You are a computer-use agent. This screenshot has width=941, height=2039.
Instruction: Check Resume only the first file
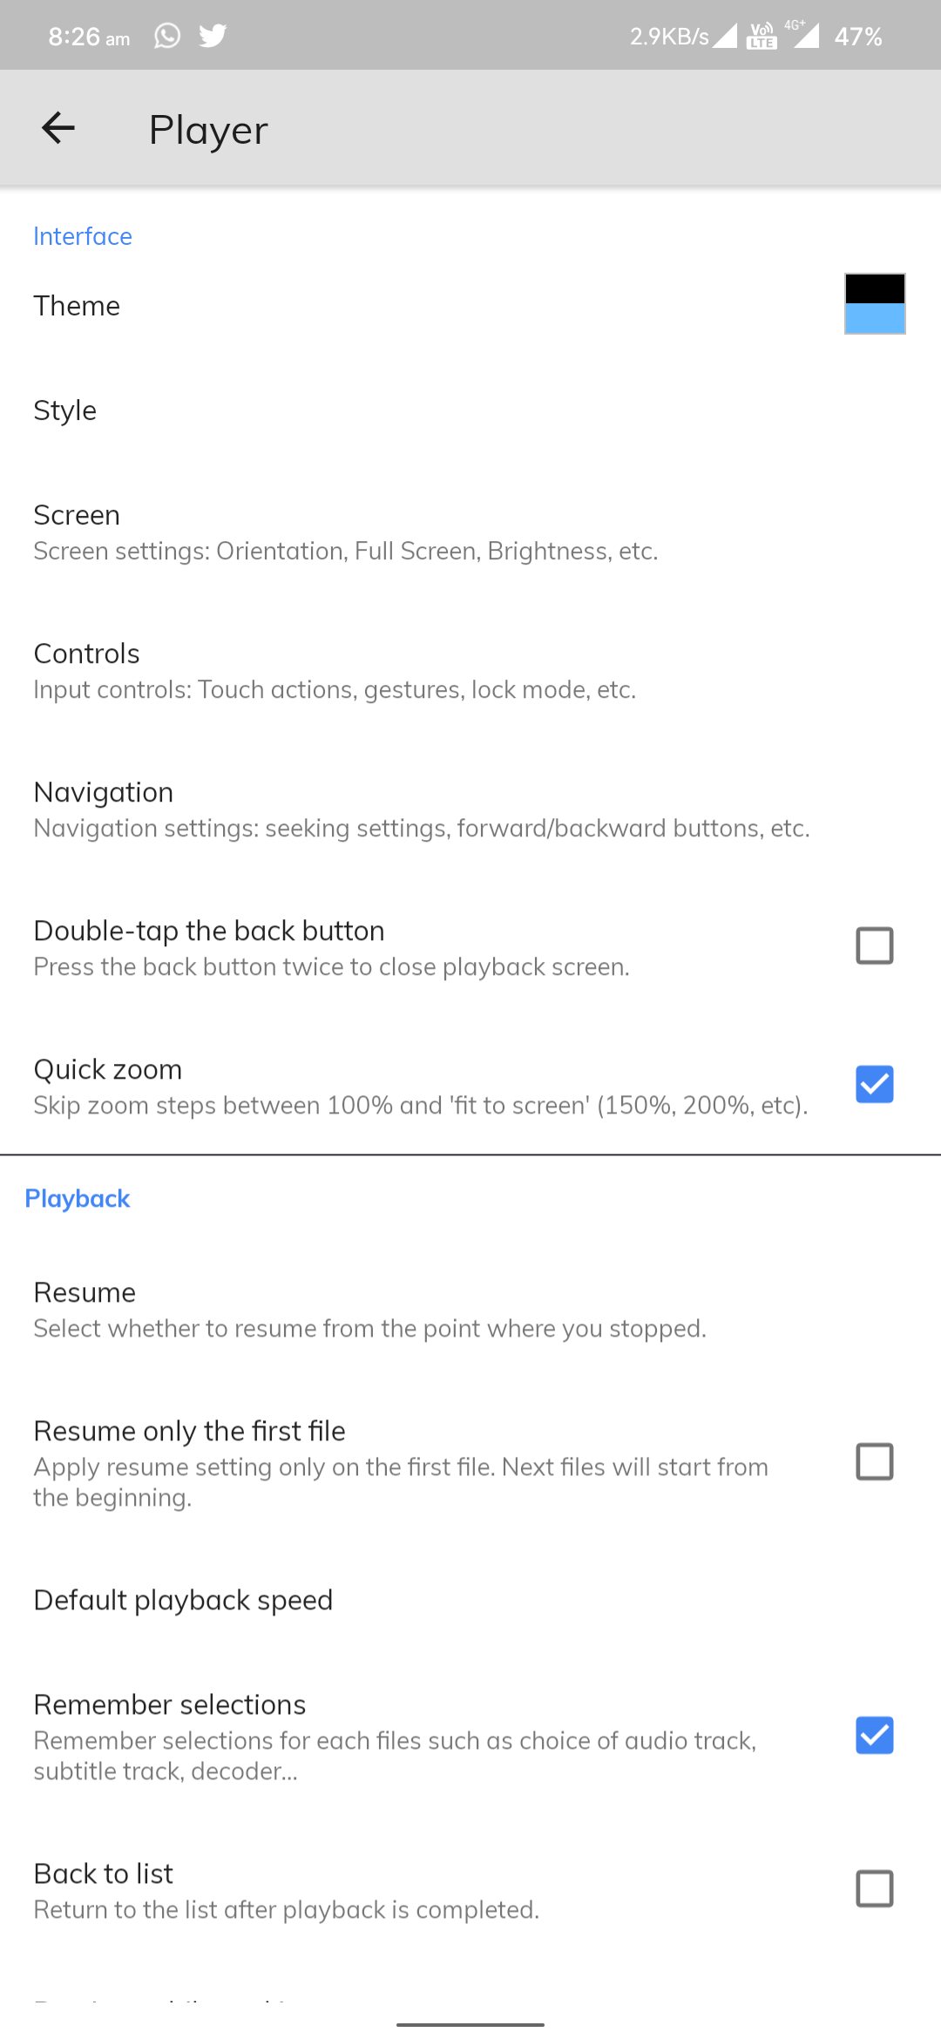point(875,1461)
